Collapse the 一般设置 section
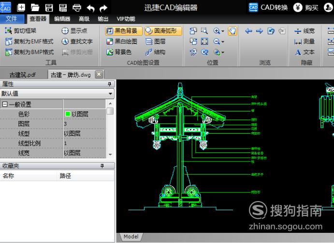 click(5, 104)
